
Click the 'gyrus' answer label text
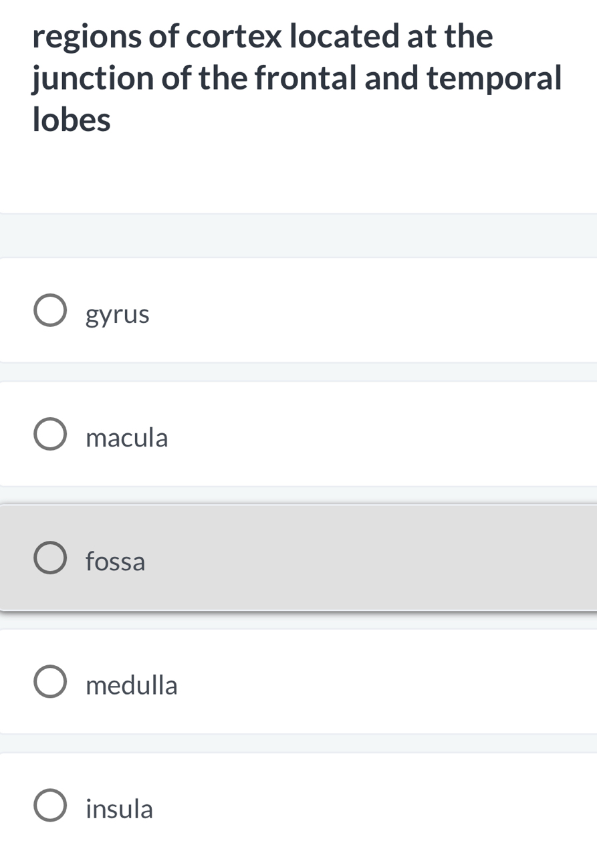[118, 314]
